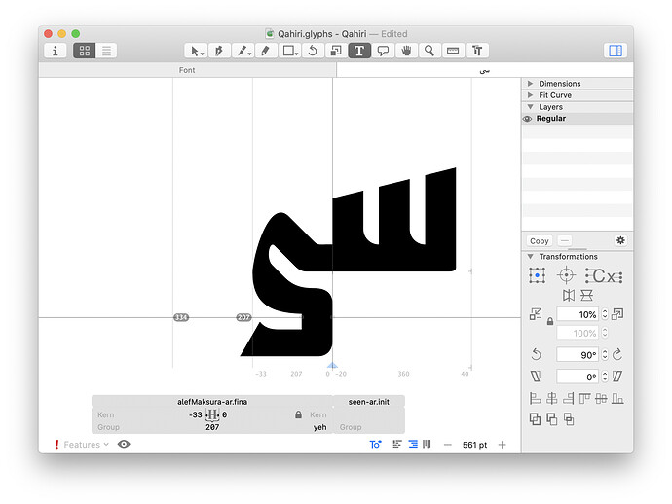Choose the Zoom magnifier tool
The image size is (672, 504).
pos(429,51)
